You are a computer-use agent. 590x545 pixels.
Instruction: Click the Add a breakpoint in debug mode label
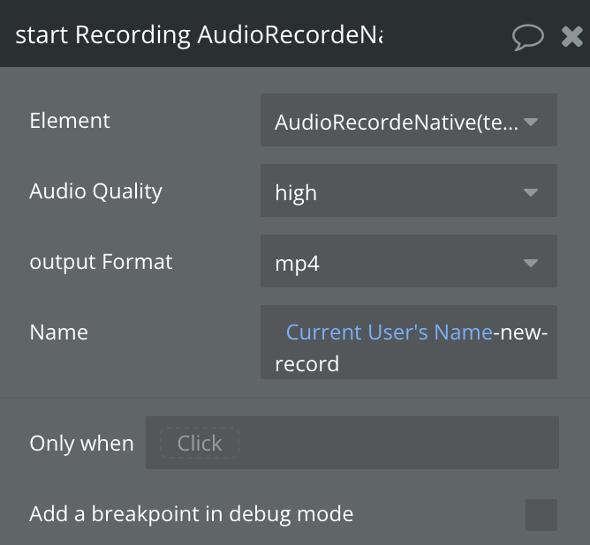click(x=191, y=513)
